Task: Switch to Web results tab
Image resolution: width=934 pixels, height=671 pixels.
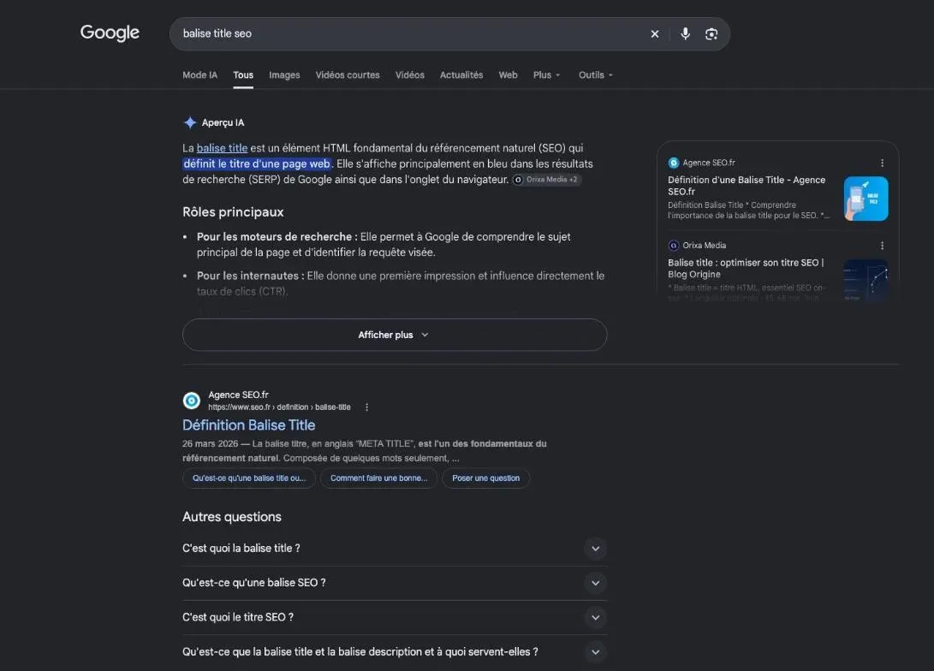Action: tap(509, 75)
